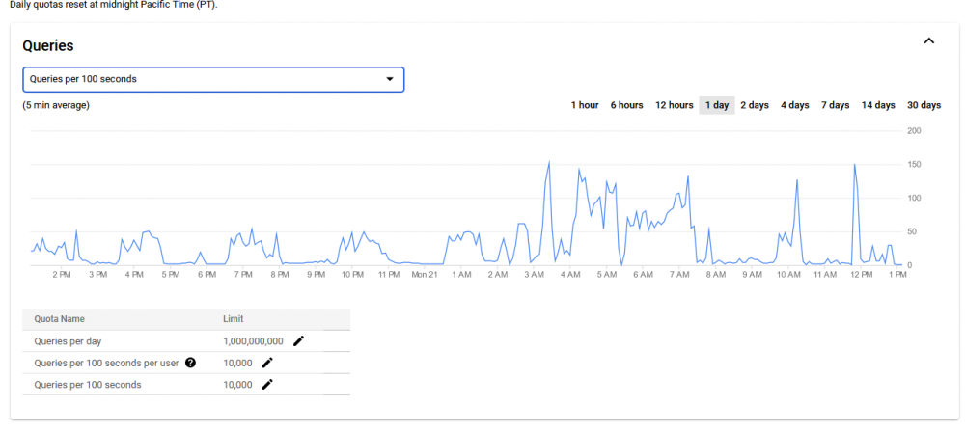
Task: Select the 6 hours time range
Action: click(x=626, y=105)
